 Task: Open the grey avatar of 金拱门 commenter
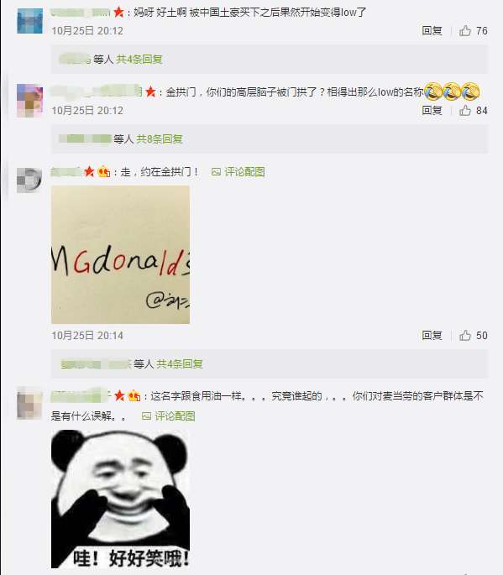pyautogui.click(x=29, y=180)
